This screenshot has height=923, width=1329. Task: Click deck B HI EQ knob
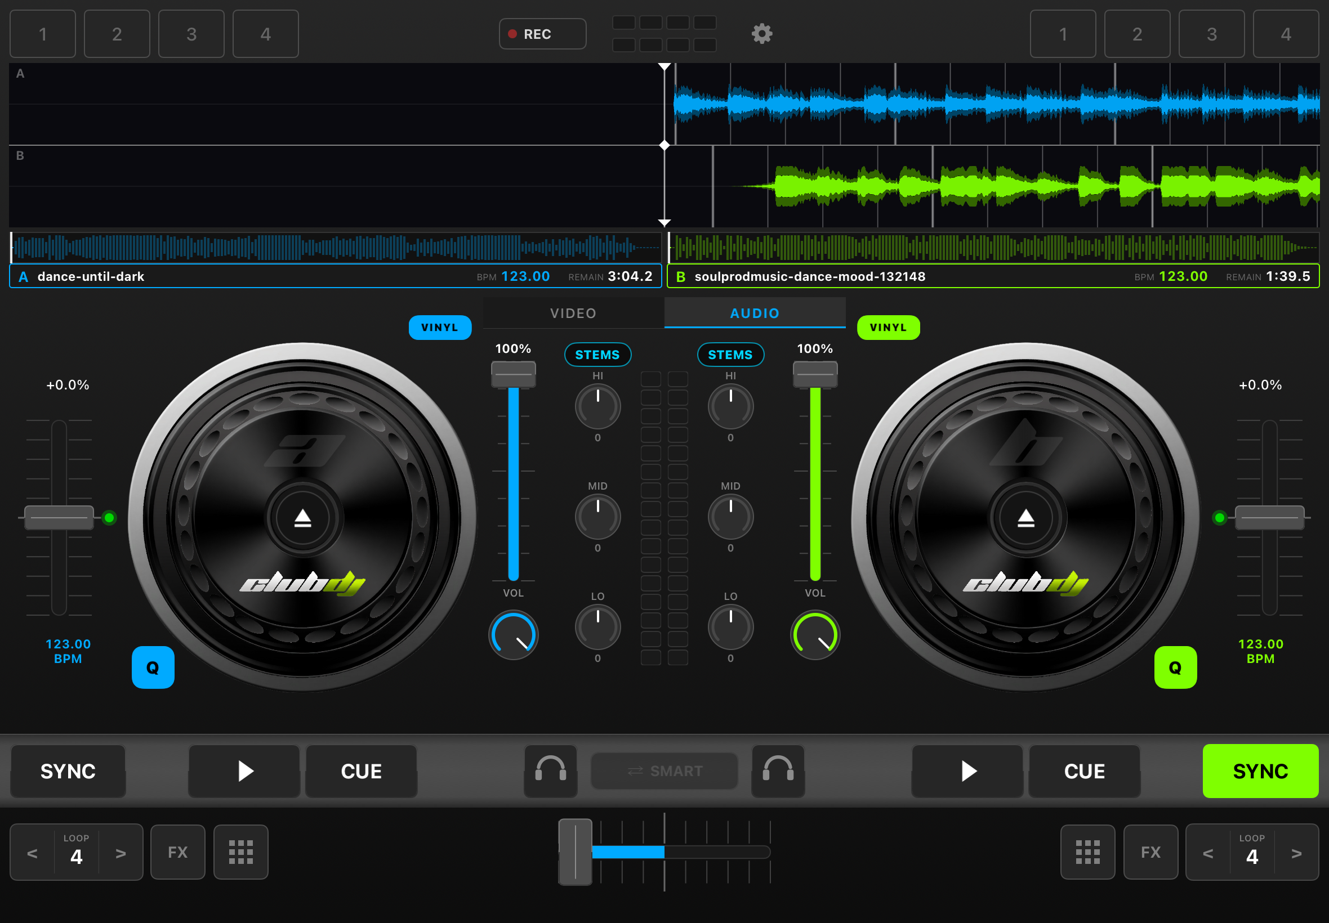730,406
